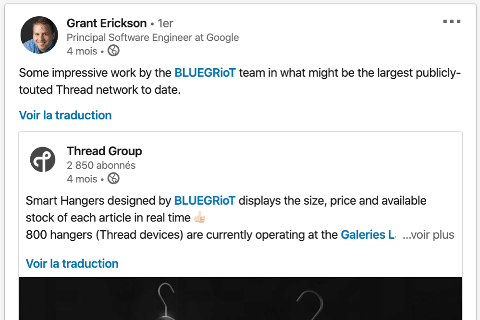Image resolution: width=480 pixels, height=320 pixels.
Task: Expand post with ...voir plus
Action: tap(428, 235)
